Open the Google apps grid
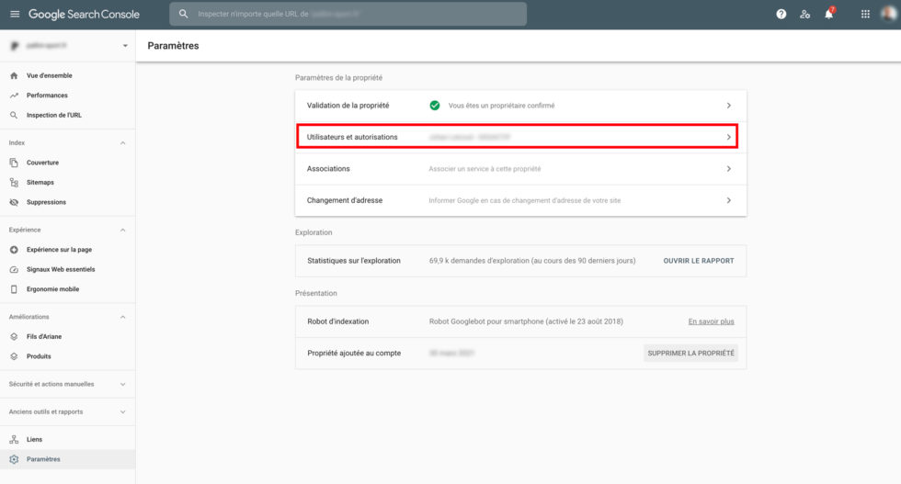Viewport: 901px width, 484px height. (x=864, y=15)
